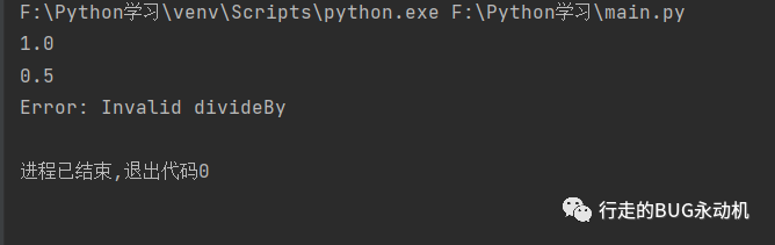Click the comma in the process finished line

tap(118, 175)
